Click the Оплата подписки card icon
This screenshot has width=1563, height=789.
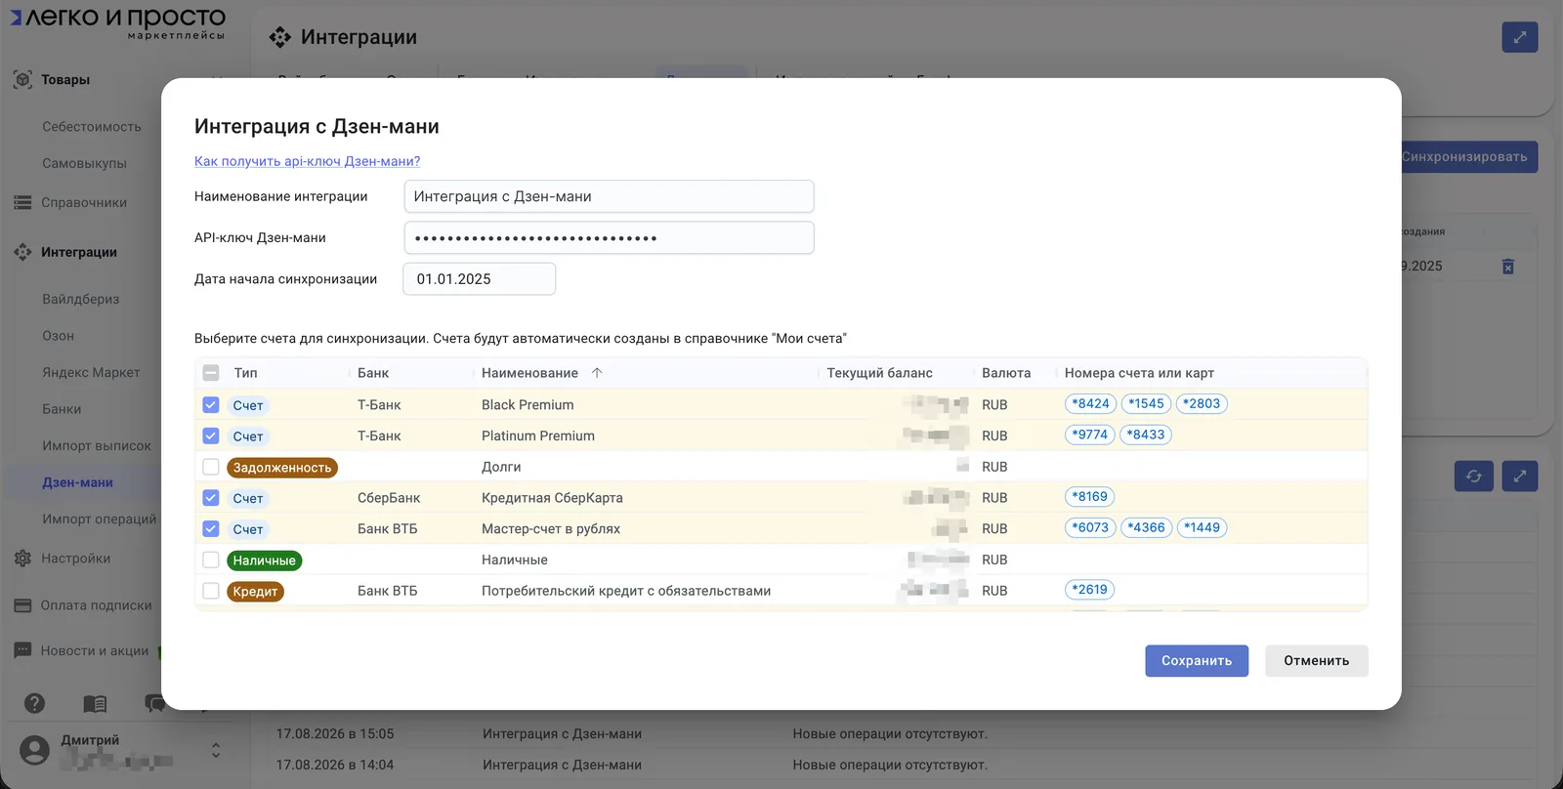22,605
